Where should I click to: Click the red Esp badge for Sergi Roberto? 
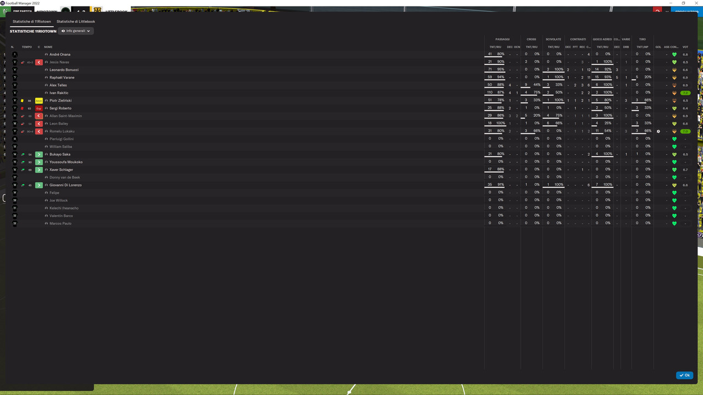coord(39,109)
